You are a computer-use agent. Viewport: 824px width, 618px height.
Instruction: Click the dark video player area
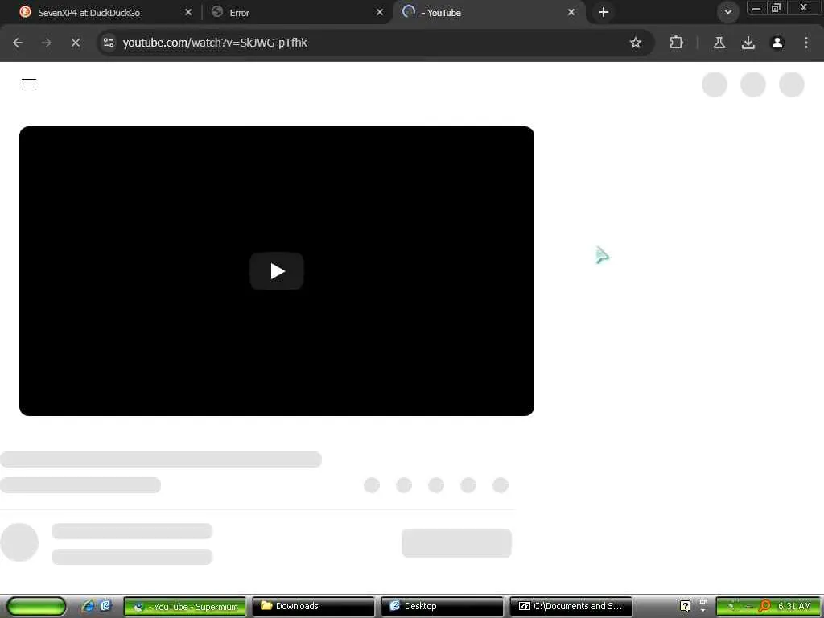277,271
